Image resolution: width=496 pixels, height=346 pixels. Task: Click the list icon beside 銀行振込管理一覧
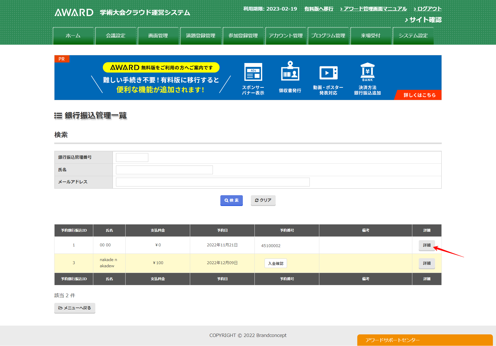coord(58,115)
